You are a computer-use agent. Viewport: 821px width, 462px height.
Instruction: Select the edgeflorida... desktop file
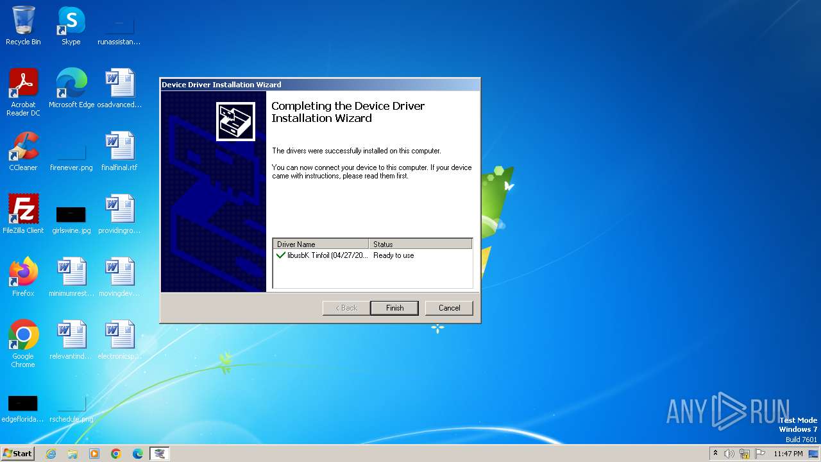click(x=23, y=409)
